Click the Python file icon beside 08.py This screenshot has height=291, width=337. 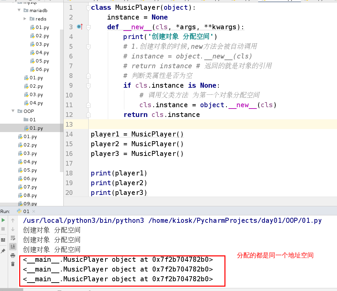coord(20,196)
